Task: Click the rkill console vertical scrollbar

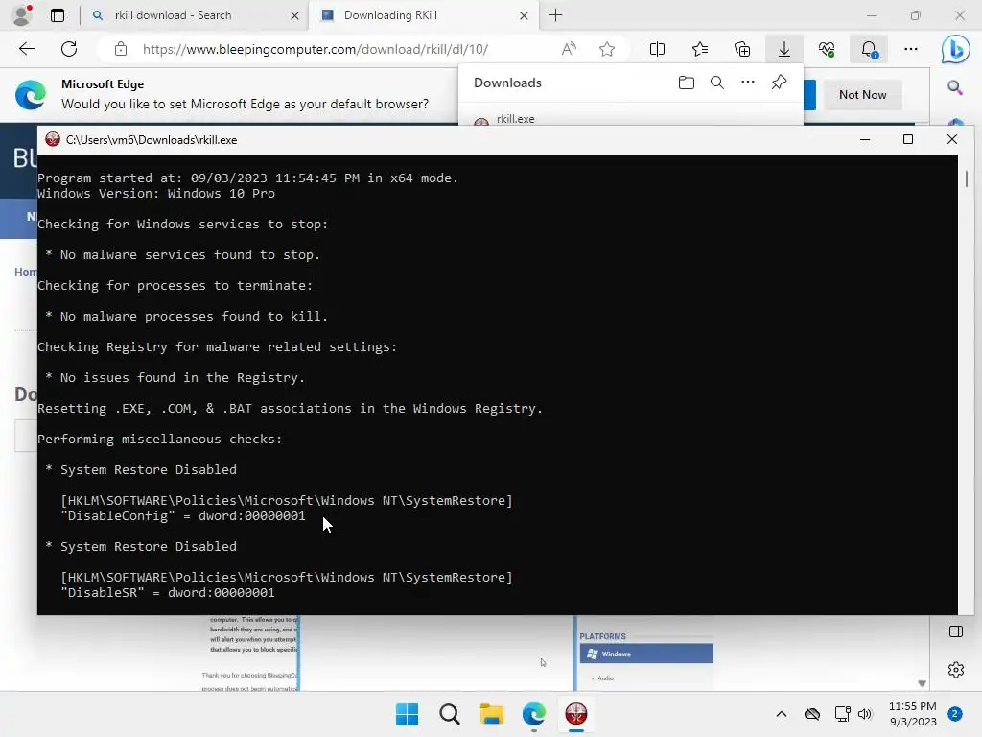Action: (967, 179)
